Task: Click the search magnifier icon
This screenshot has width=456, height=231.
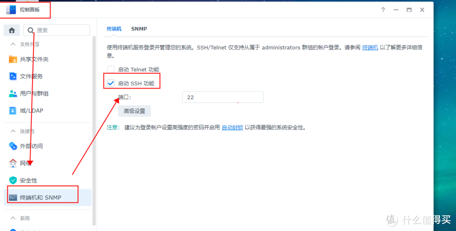Action: pos(30,30)
